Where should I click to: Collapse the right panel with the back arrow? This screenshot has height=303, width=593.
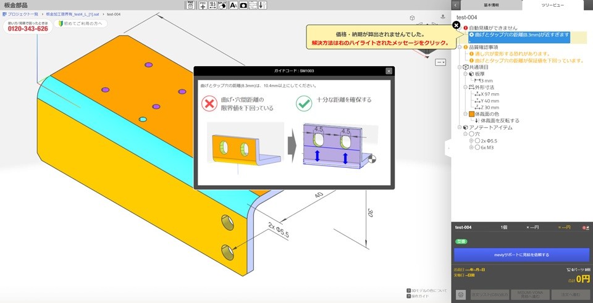(x=456, y=5)
